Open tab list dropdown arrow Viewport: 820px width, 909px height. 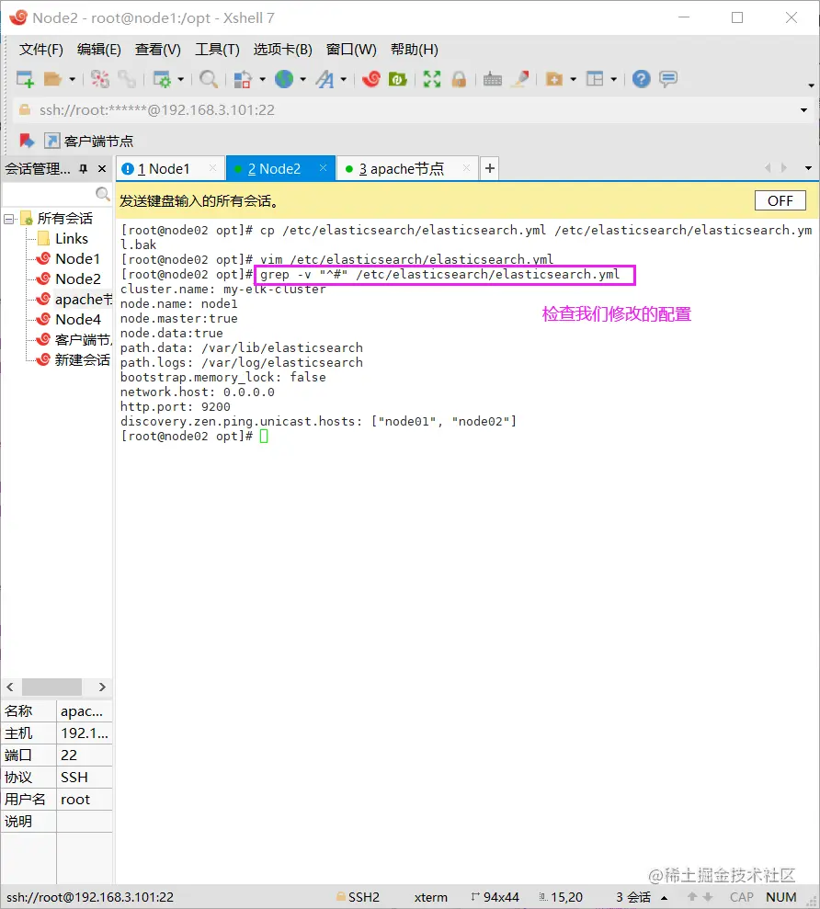click(x=808, y=168)
